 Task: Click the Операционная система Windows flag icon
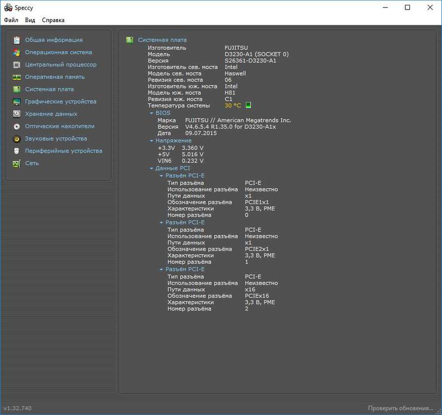coord(17,52)
